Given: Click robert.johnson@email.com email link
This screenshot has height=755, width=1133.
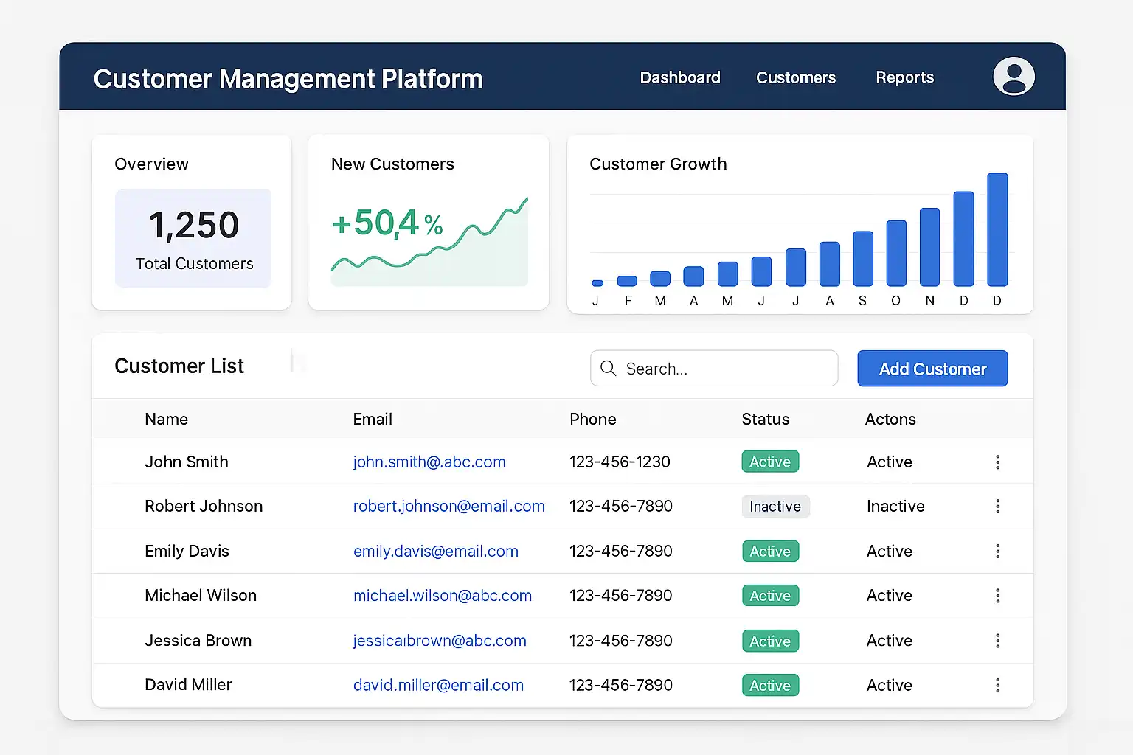Looking at the screenshot, I should [448, 507].
